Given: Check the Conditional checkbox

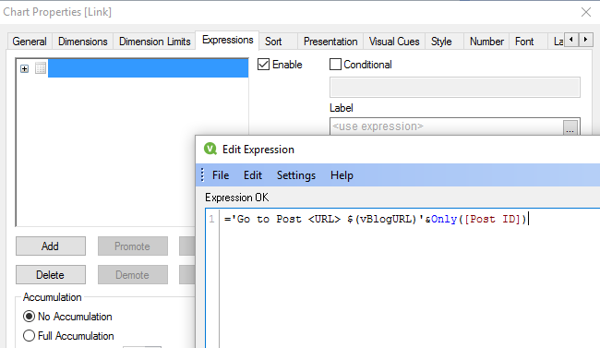Looking at the screenshot, I should [335, 65].
